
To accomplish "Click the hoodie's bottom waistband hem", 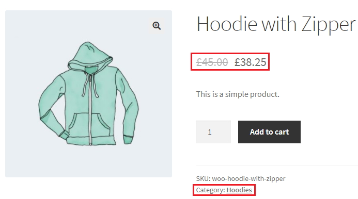I will (90, 141).
